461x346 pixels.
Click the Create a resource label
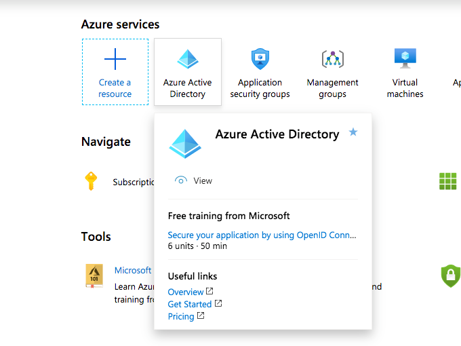pos(115,88)
